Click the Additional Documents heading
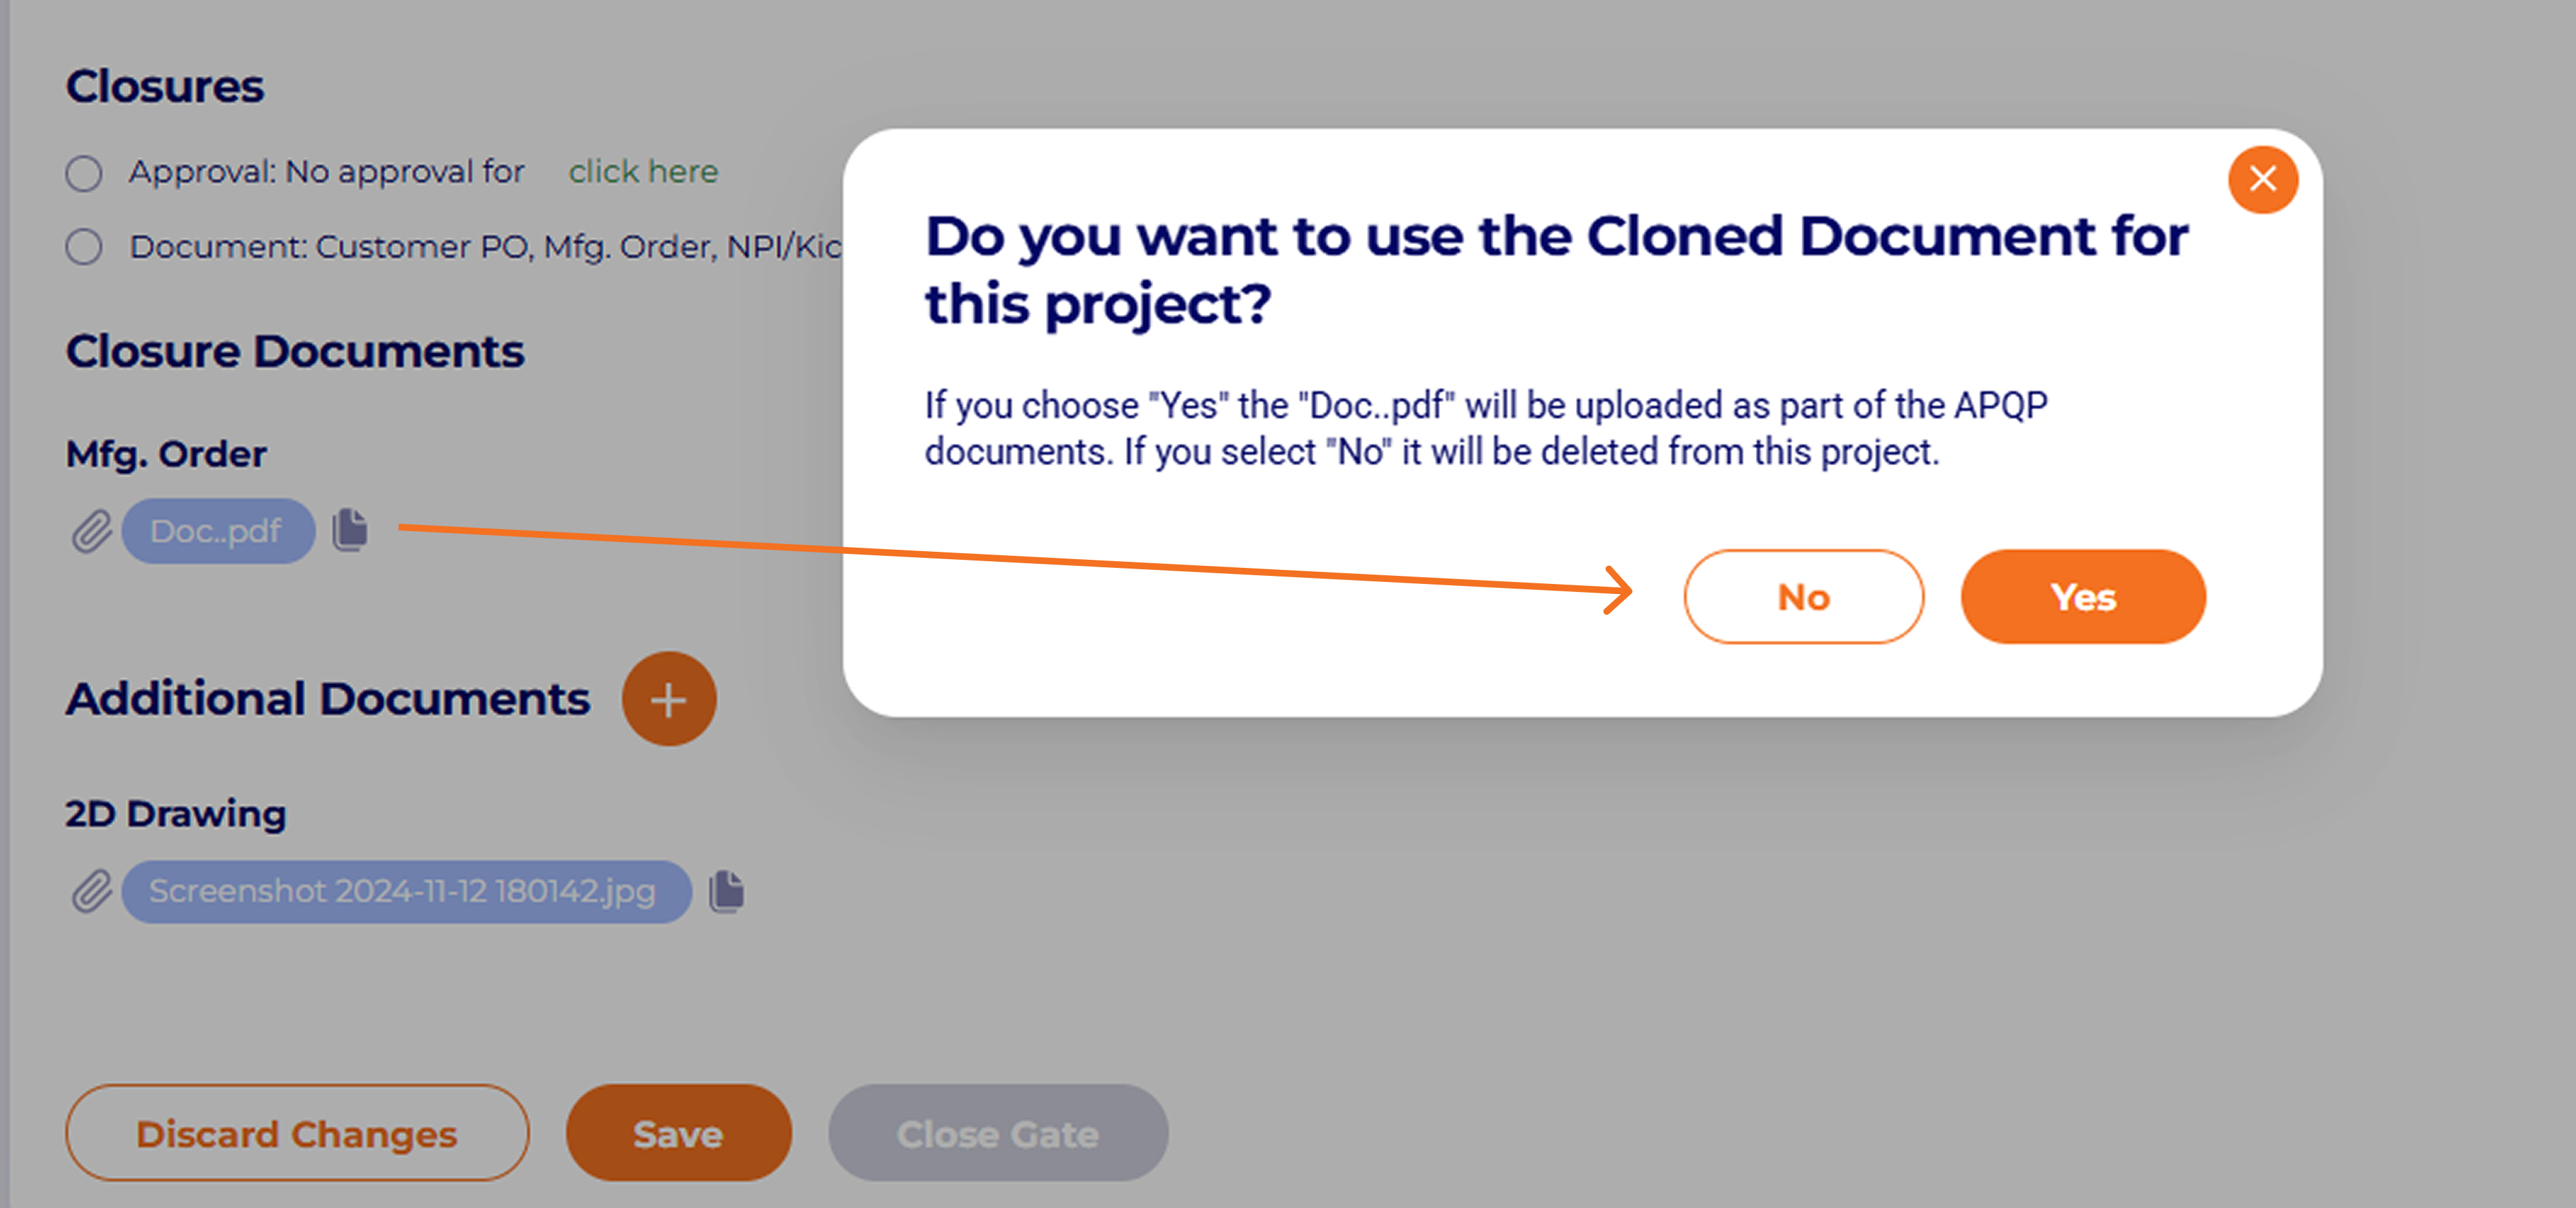Image resolution: width=2576 pixels, height=1208 pixels. point(328,699)
